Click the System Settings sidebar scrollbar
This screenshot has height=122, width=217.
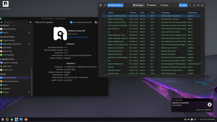(x=32, y=82)
